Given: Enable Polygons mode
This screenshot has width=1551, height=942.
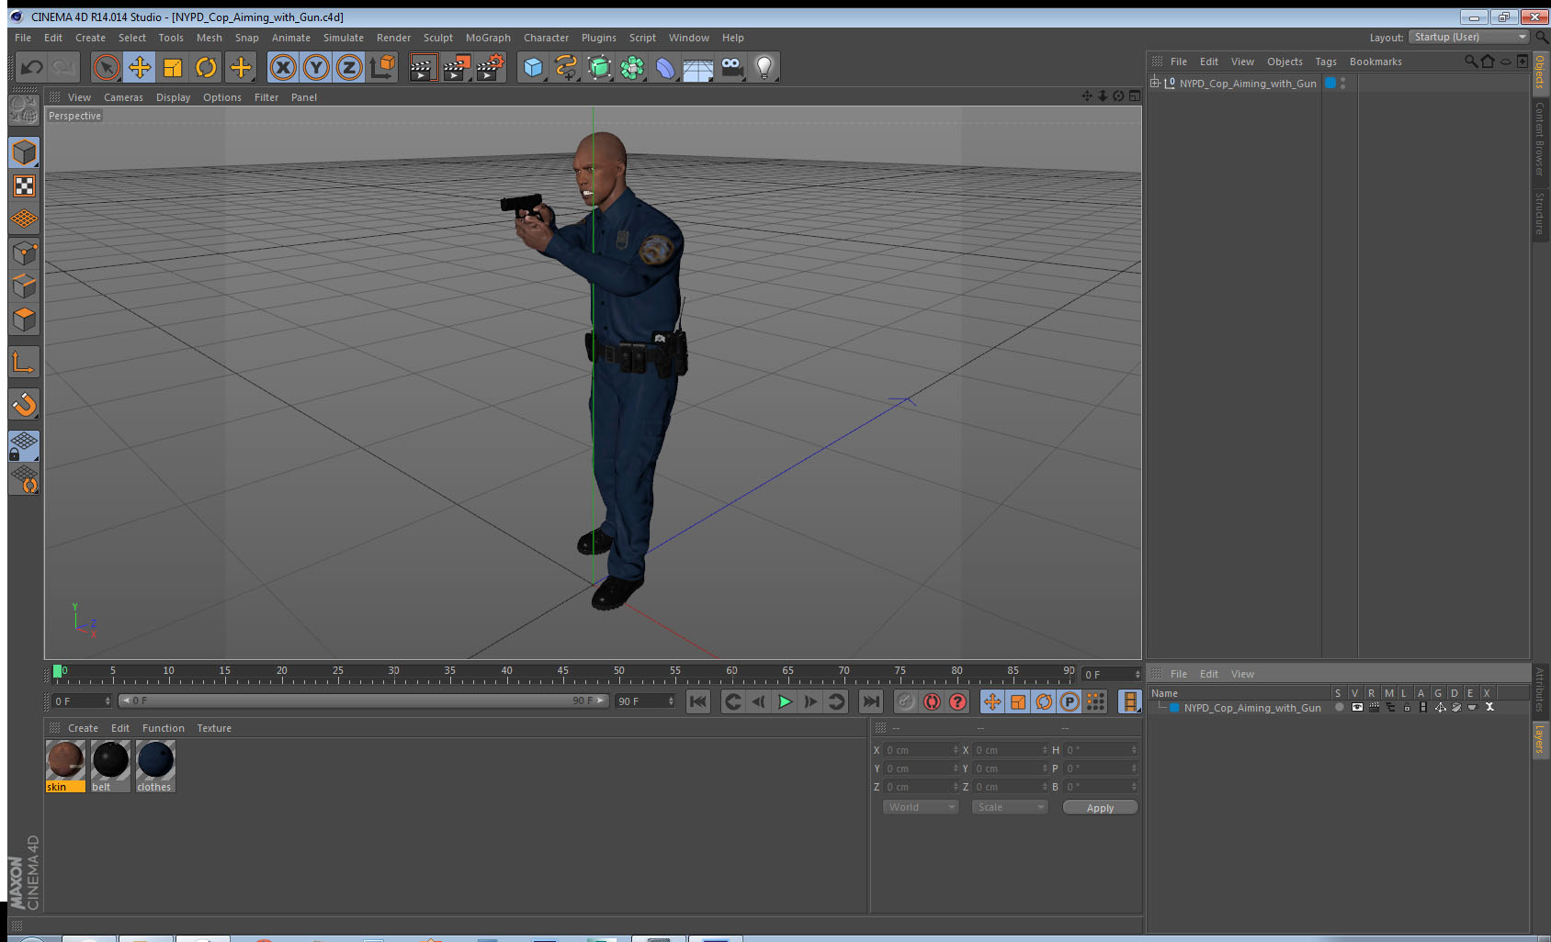Looking at the screenshot, I should click(x=24, y=319).
